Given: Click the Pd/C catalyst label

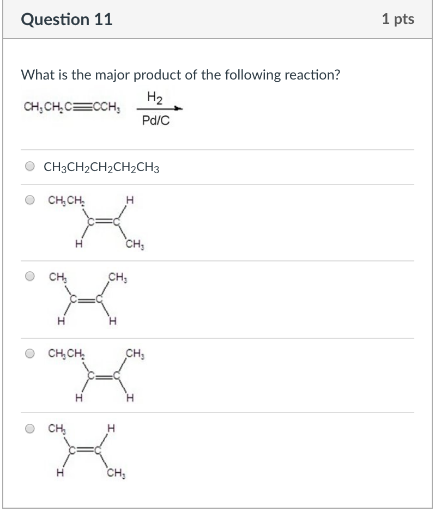Looking at the screenshot, I should tap(156, 120).
